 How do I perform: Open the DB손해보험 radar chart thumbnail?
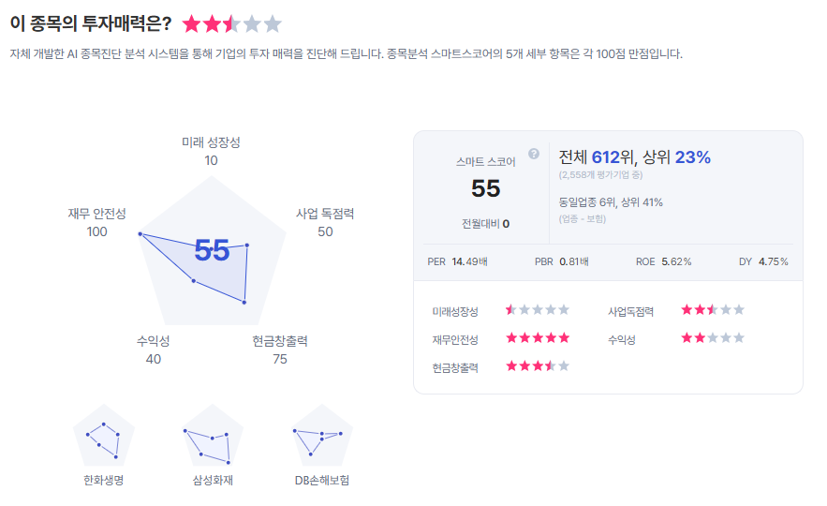pyautogui.click(x=323, y=436)
